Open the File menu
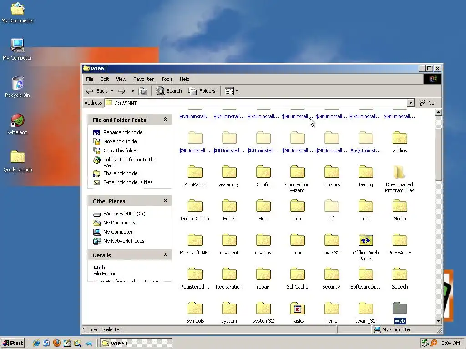This screenshot has height=349, width=466. [x=90, y=79]
